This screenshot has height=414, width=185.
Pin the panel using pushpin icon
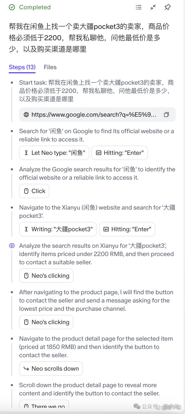(167, 7)
